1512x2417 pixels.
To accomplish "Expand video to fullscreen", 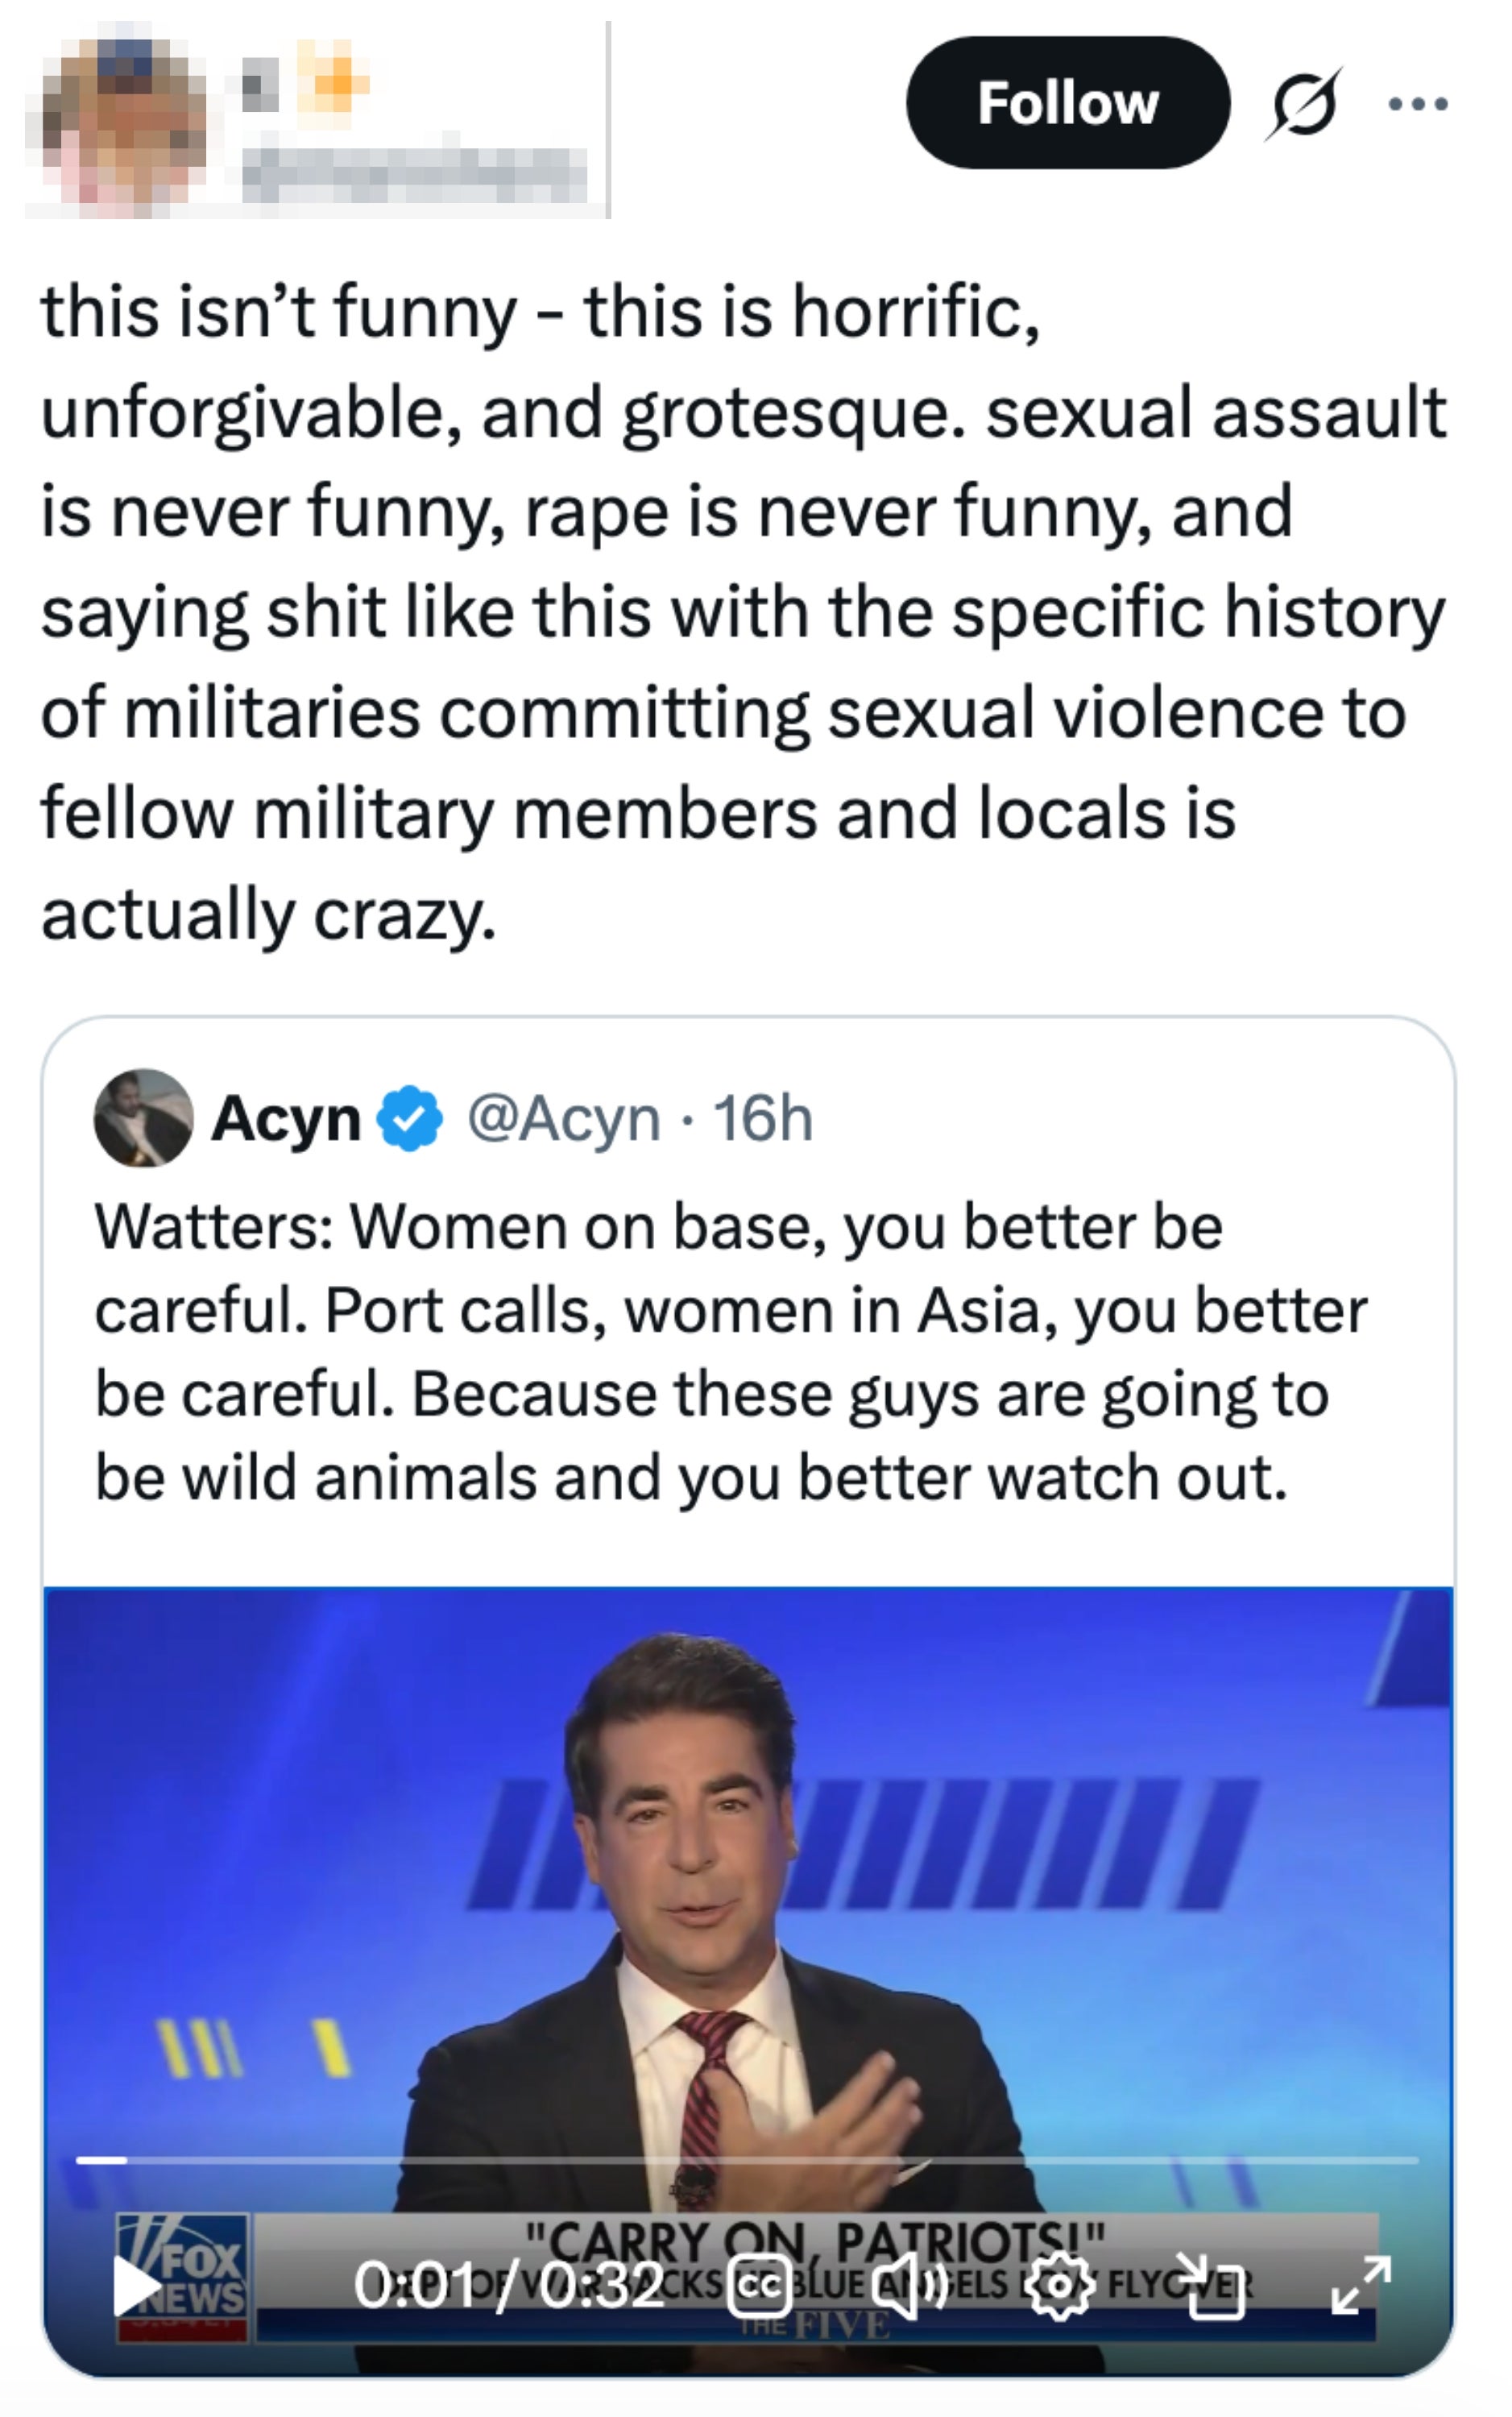I will point(1361,2287).
